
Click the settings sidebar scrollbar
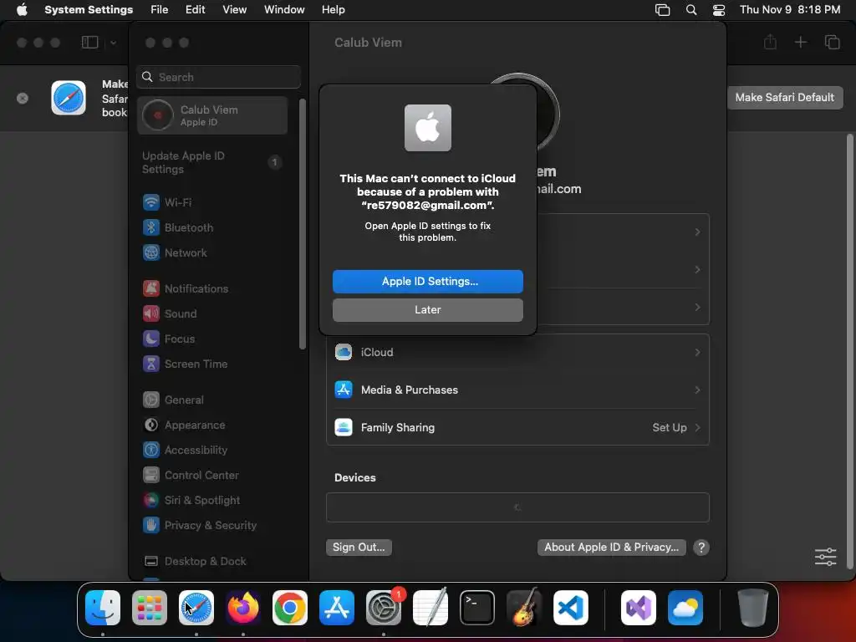(x=303, y=224)
